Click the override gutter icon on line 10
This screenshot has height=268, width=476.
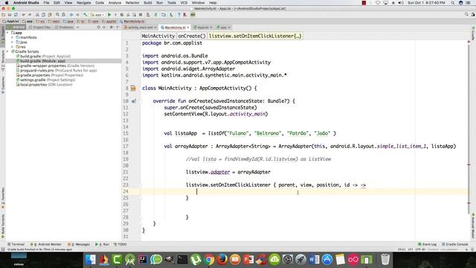pos(134,101)
